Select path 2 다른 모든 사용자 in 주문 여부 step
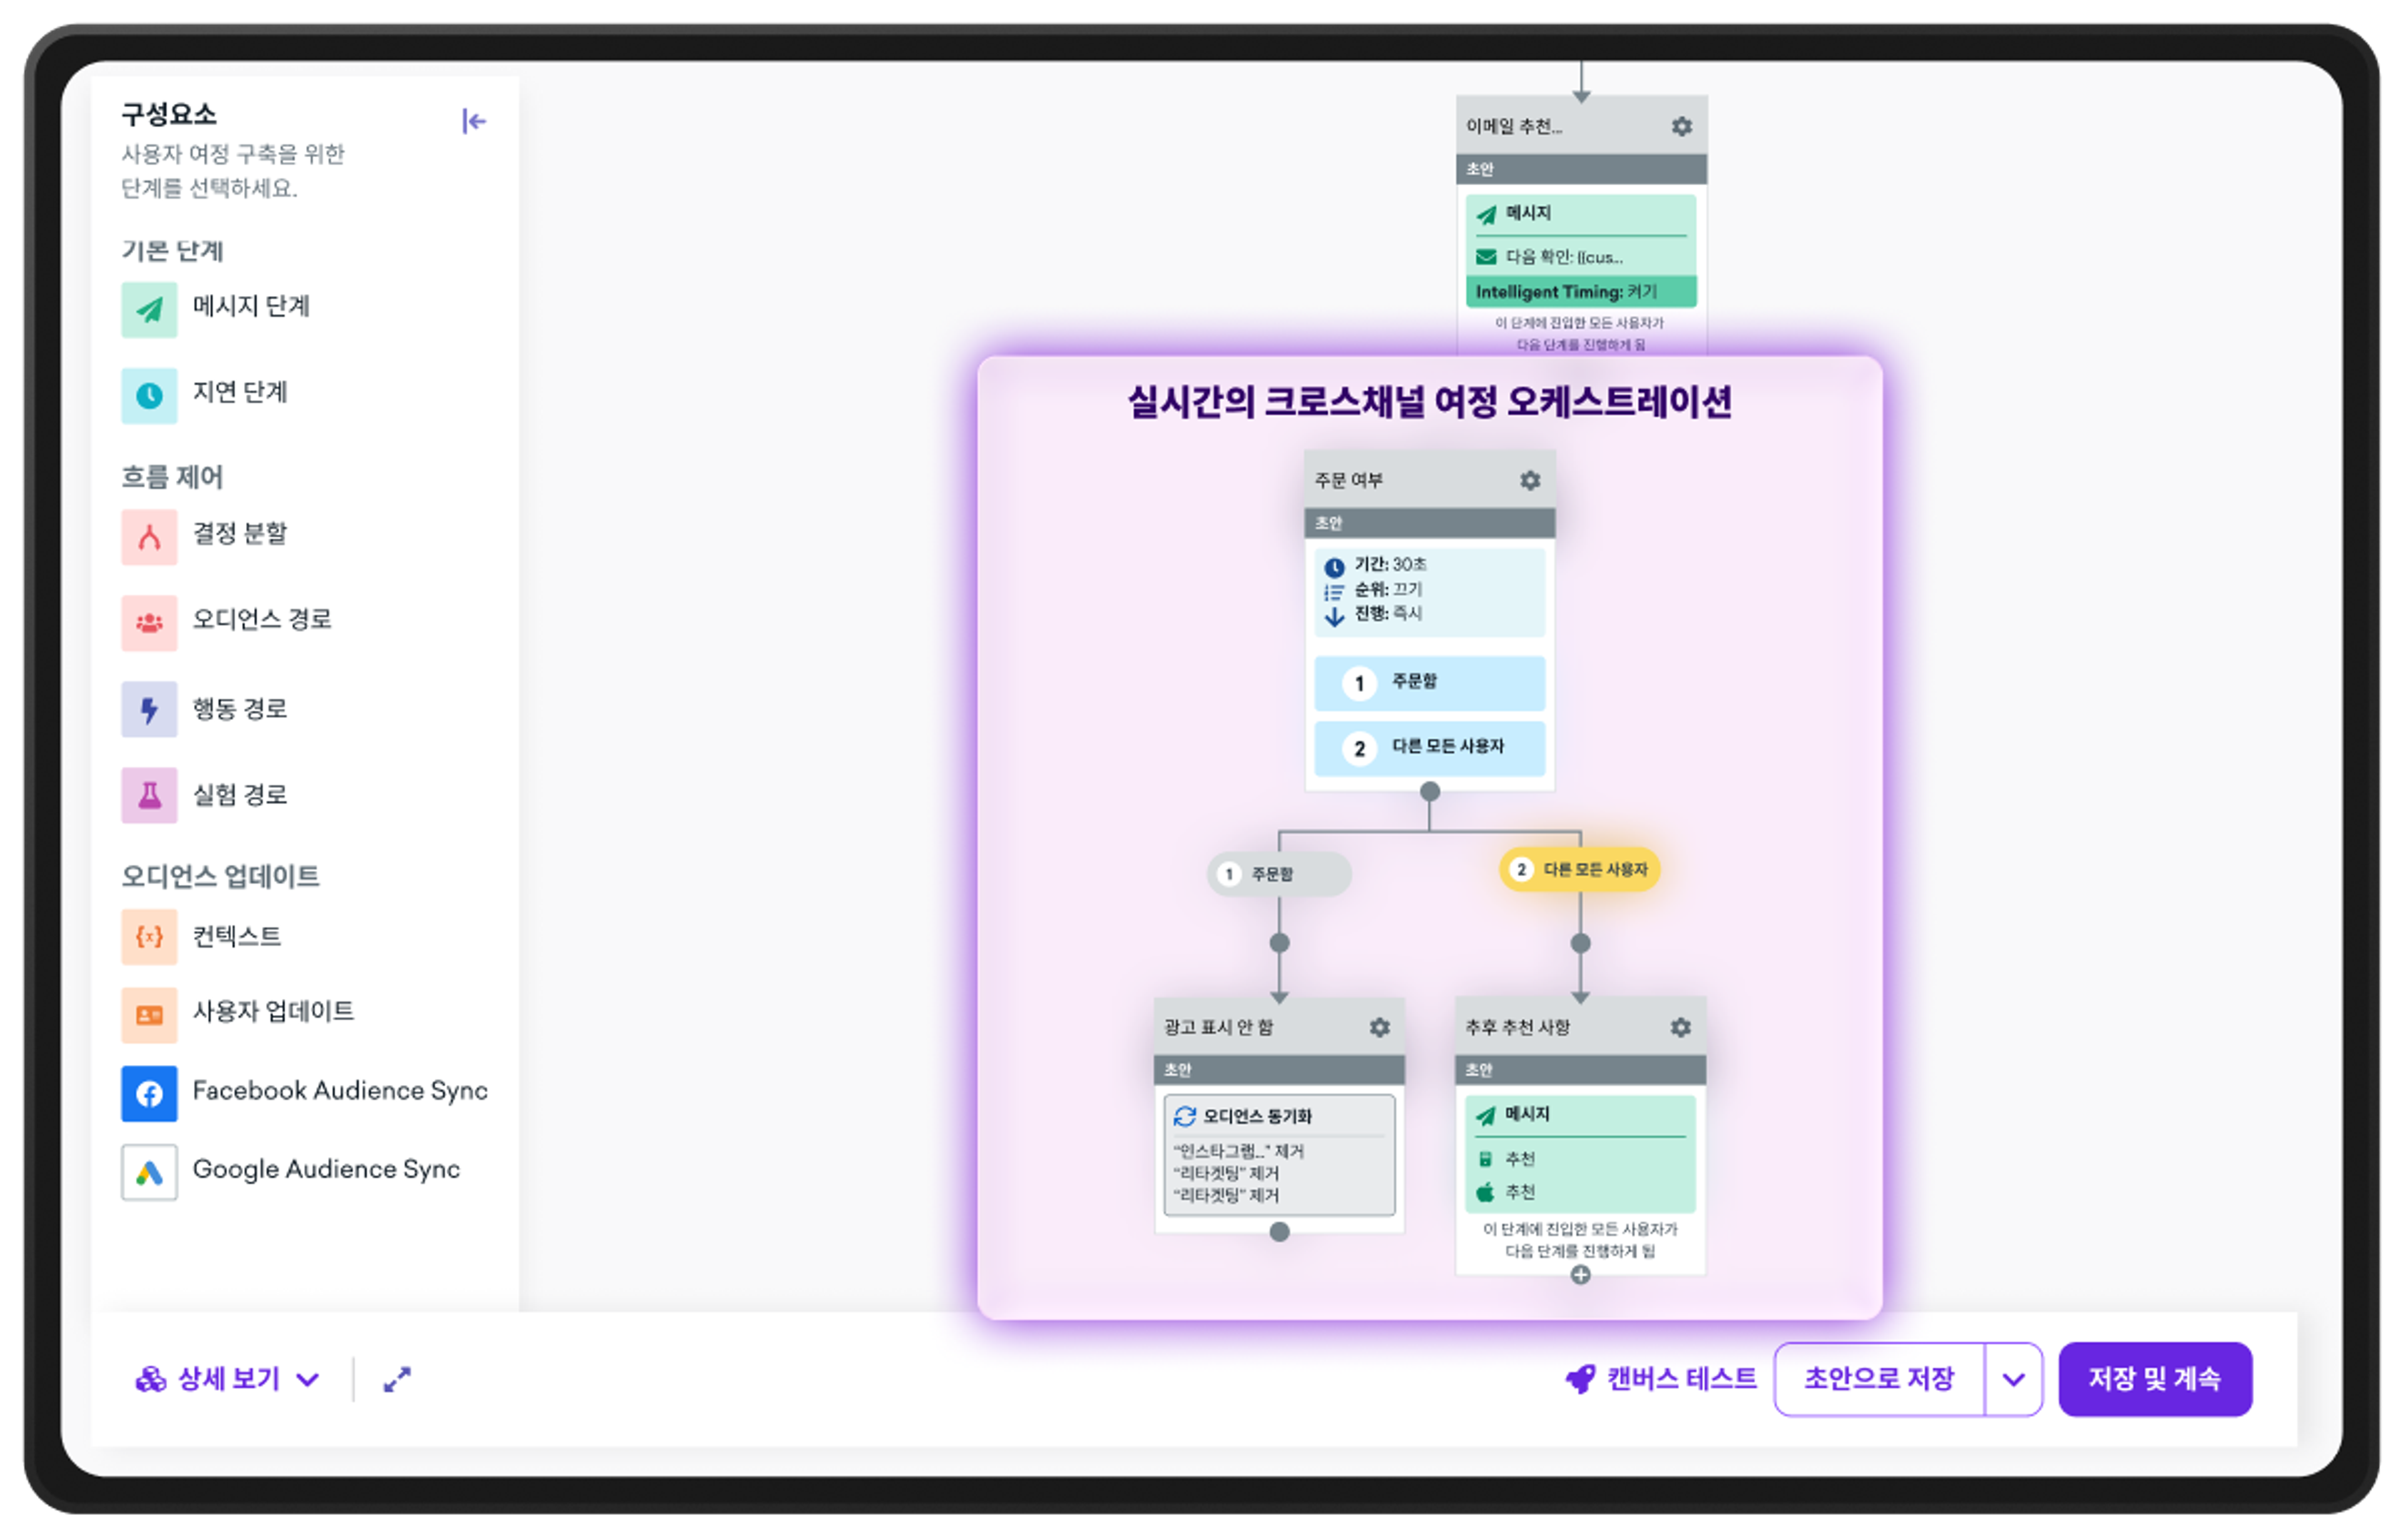 pos(1429,748)
